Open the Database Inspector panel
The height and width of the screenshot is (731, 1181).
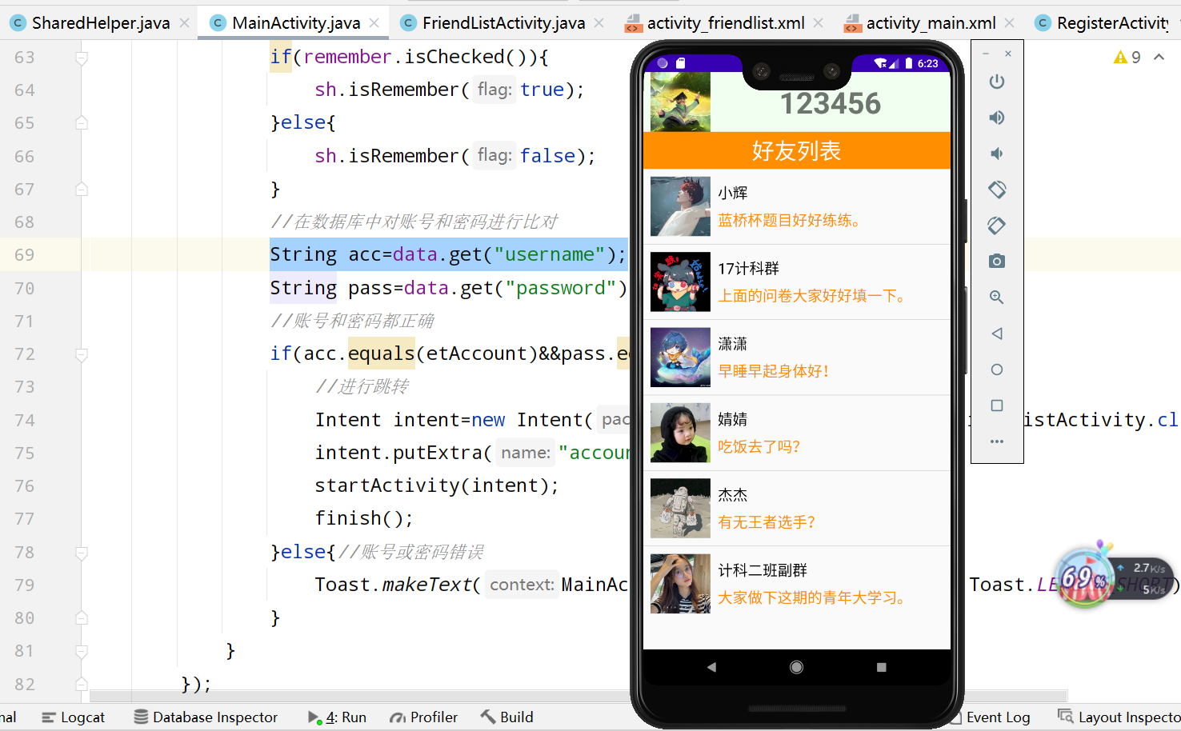206,717
